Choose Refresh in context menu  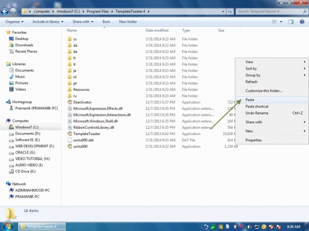click(272, 82)
